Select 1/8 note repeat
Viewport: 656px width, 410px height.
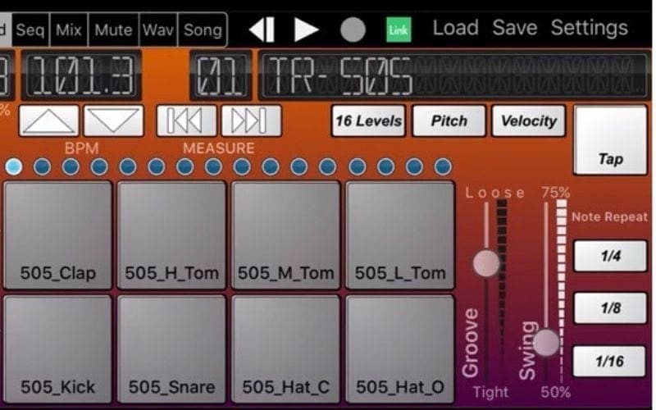tap(610, 308)
